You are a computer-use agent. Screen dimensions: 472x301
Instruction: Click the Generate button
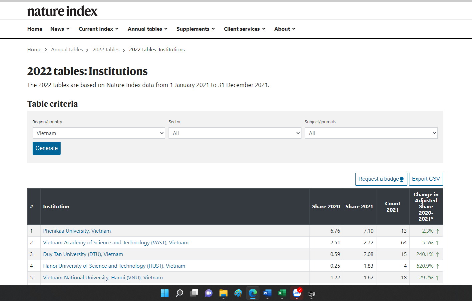coord(47,148)
